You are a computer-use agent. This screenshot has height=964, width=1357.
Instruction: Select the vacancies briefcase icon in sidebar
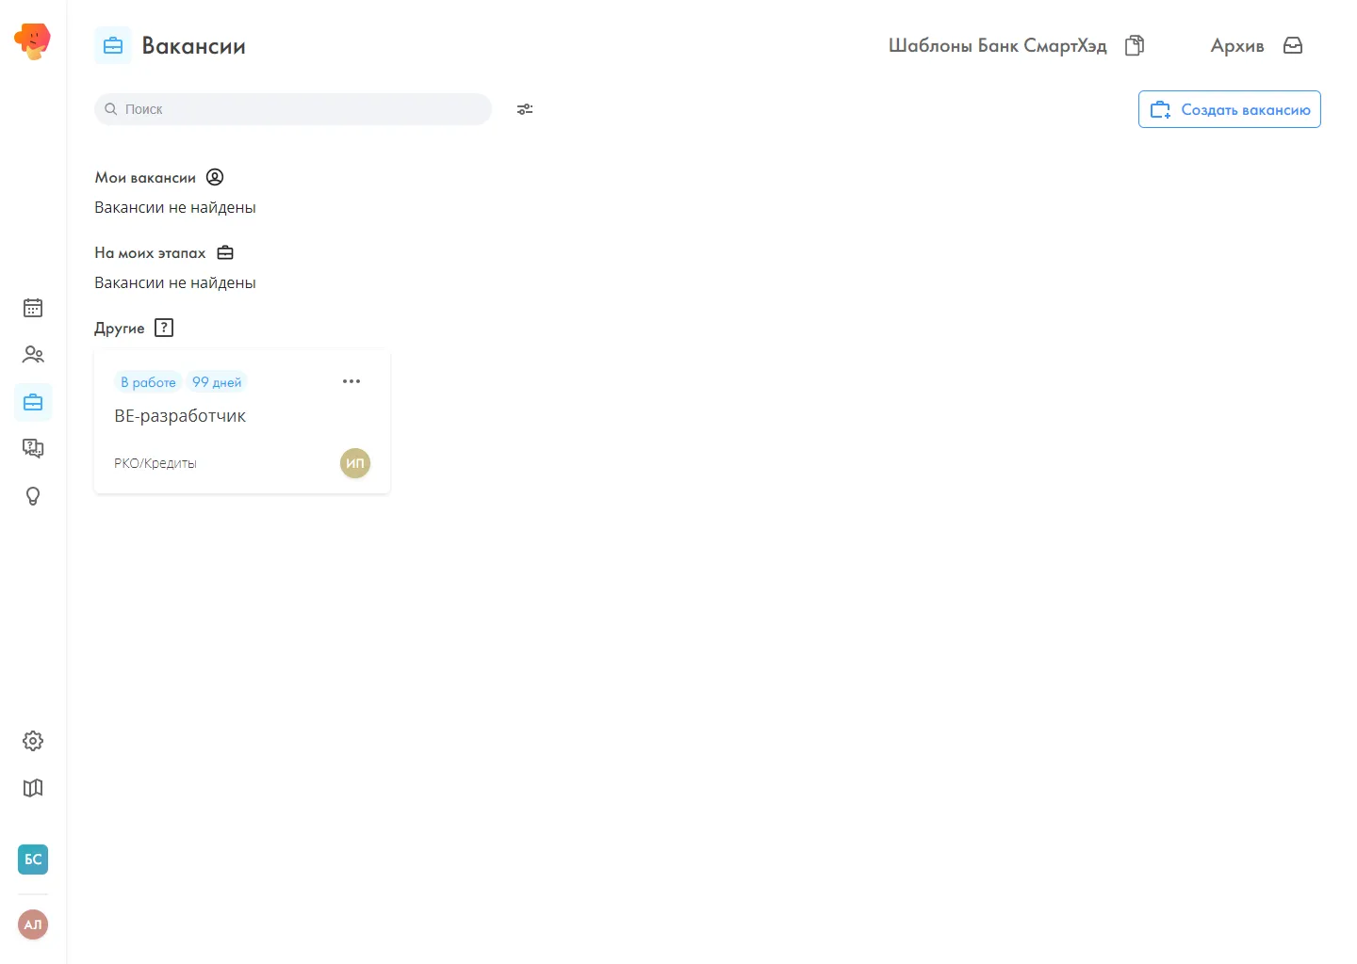33,402
